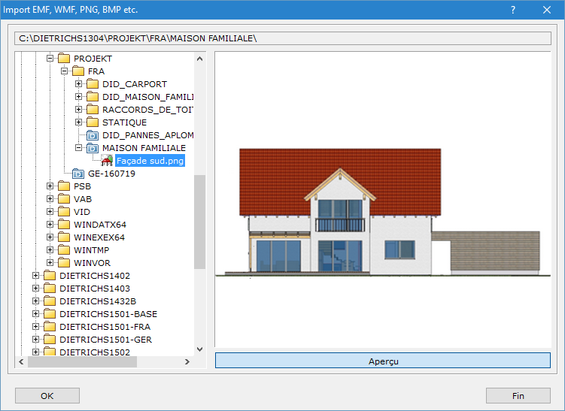Image resolution: width=565 pixels, height=411 pixels.
Task: Click the WINDATX64 folder icon
Action: point(64,225)
